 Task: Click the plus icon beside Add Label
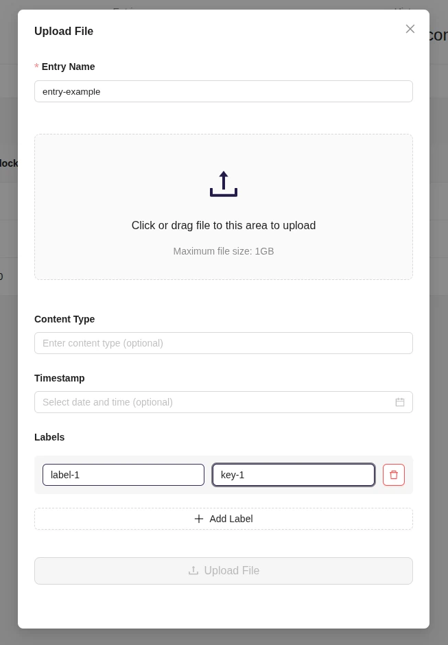click(200, 519)
